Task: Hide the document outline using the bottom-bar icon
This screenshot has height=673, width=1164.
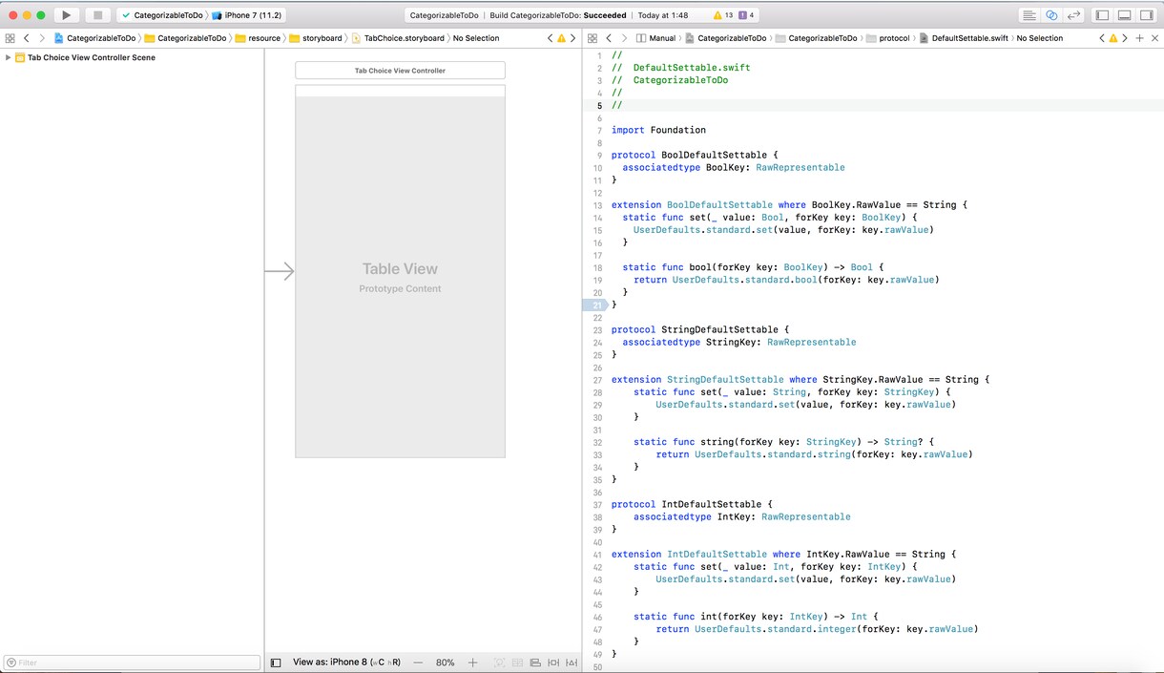Action: click(x=276, y=662)
